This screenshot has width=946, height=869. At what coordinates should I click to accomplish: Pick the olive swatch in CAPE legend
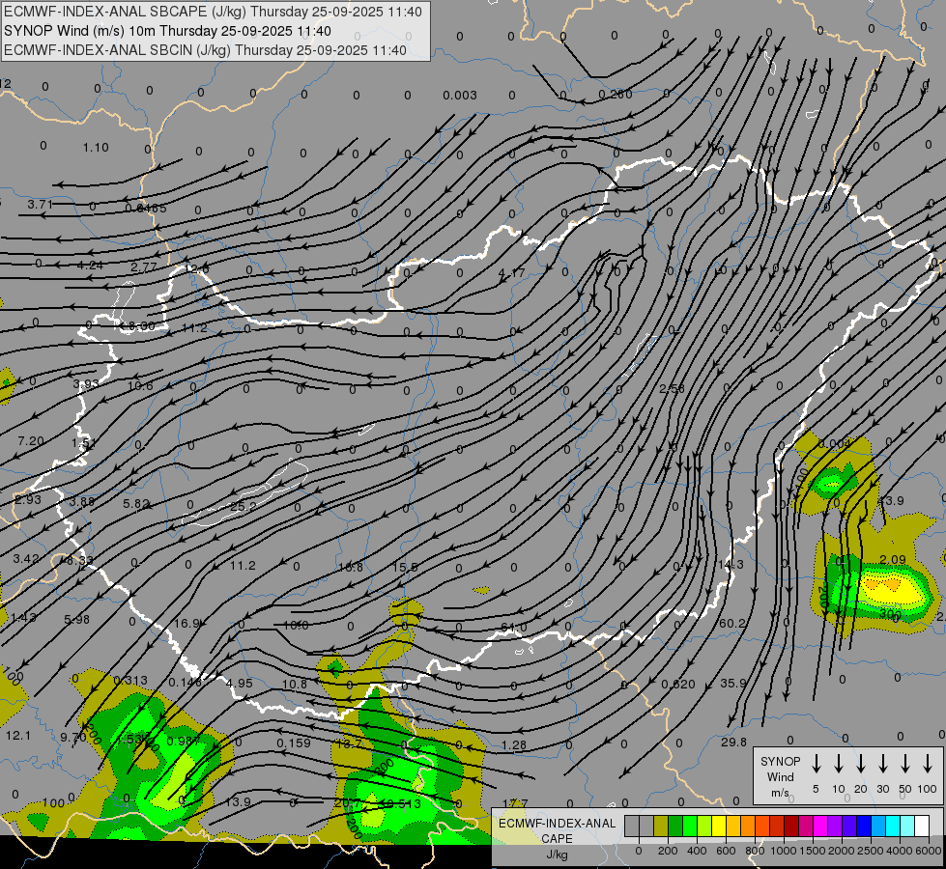point(661,826)
